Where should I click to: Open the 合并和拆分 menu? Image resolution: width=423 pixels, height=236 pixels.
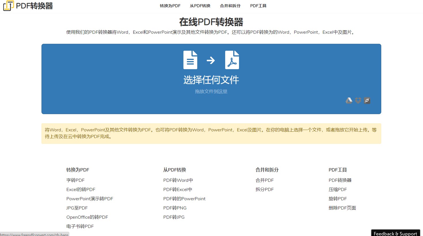[230, 6]
